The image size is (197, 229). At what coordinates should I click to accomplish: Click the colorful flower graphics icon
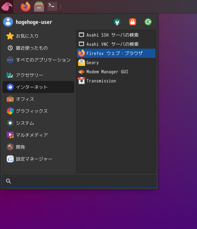pyautogui.click(x=10, y=111)
